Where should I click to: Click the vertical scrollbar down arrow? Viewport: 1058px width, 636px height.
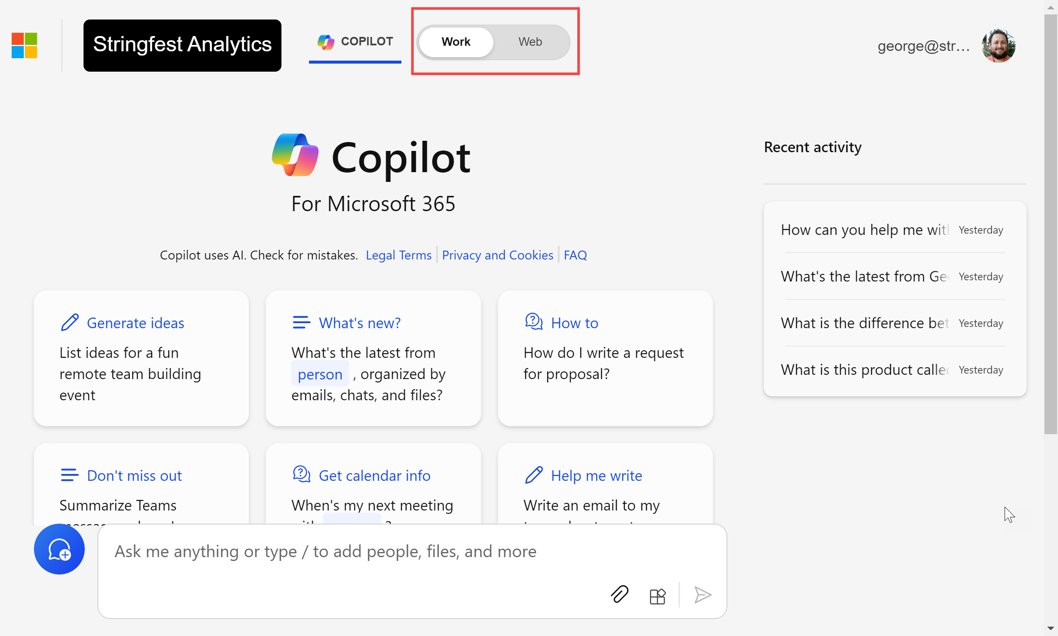[1050, 628]
